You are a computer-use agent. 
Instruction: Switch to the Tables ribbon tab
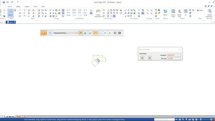(x=18, y=6)
